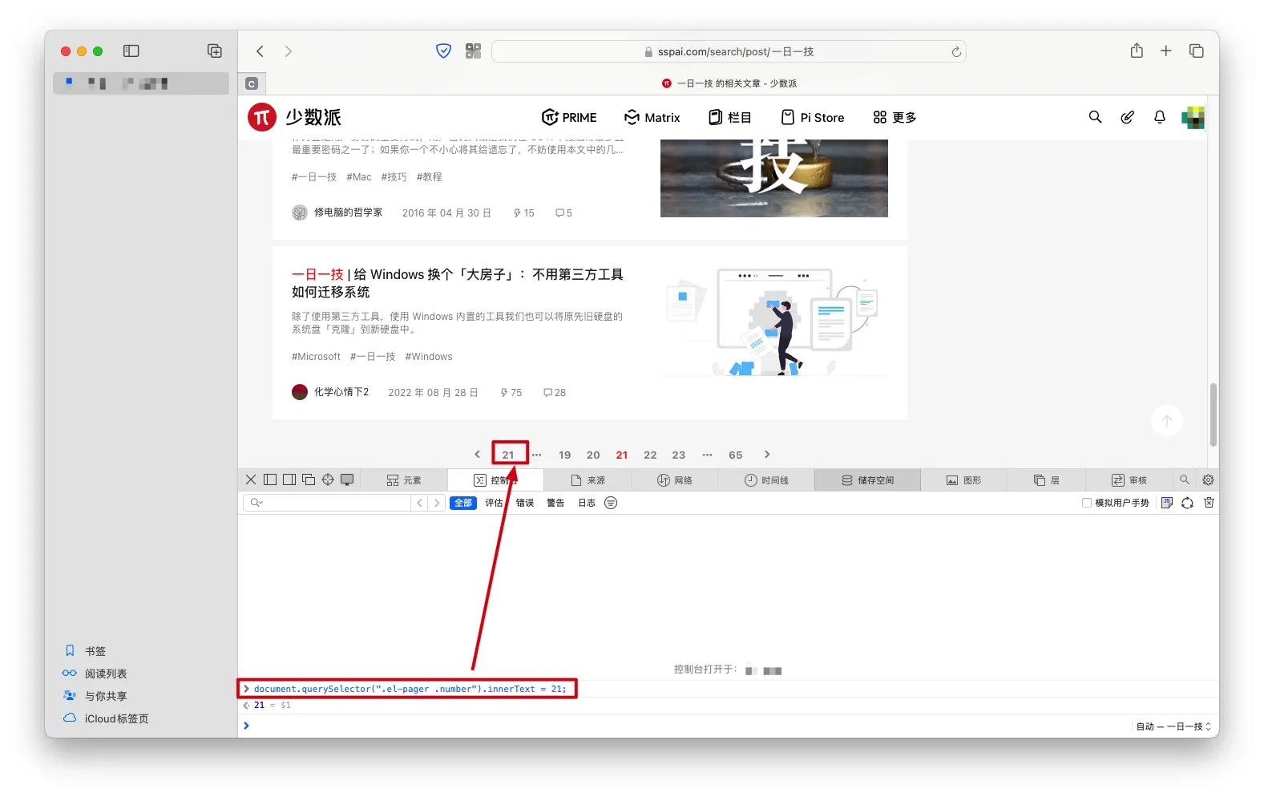Open console snippets icon
This screenshot has height=797, width=1264.
coord(1167,503)
